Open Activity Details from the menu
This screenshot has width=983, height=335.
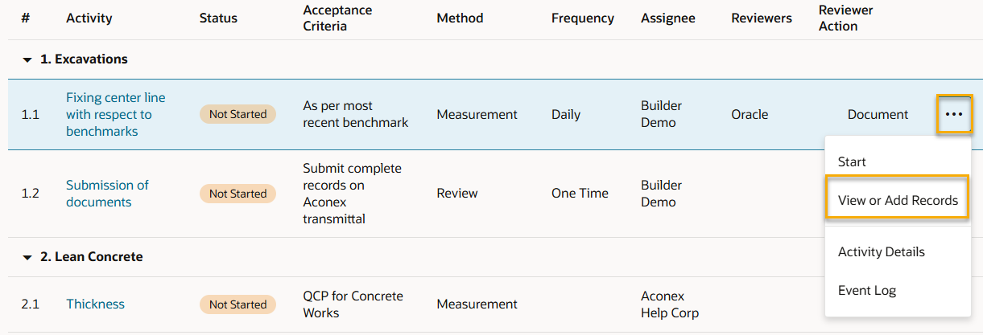(x=881, y=251)
